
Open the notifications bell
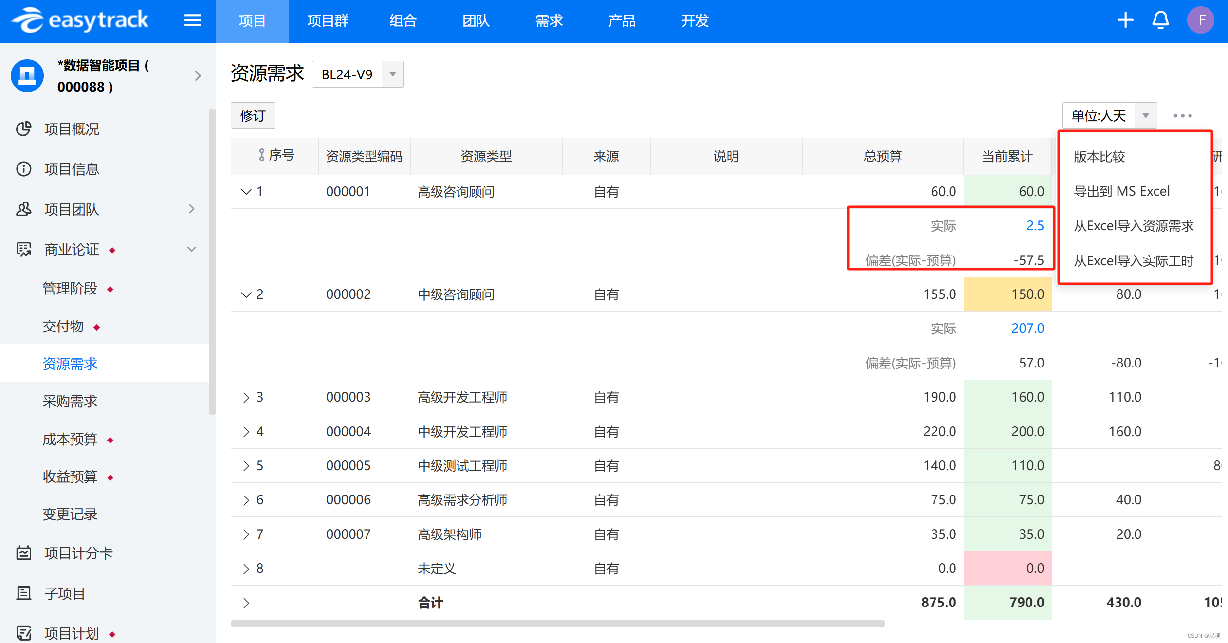point(1160,20)
